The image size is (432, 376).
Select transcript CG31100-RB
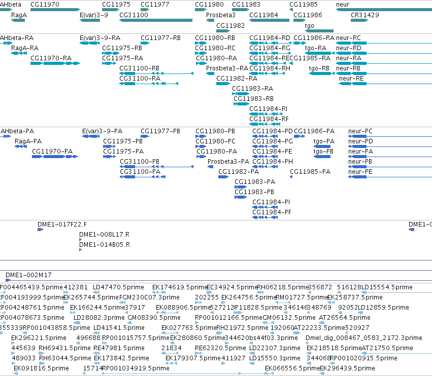(x=156, y=73)
